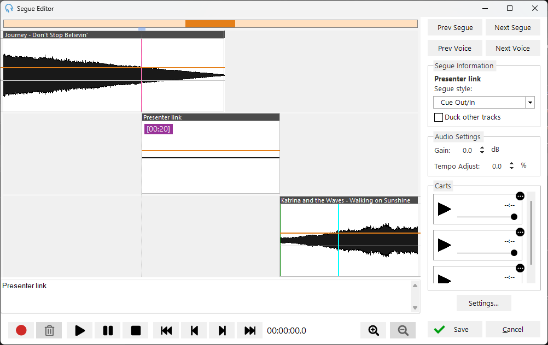Fast forward to the end
This screenshot has width=548, height=345.
(250, 330)
